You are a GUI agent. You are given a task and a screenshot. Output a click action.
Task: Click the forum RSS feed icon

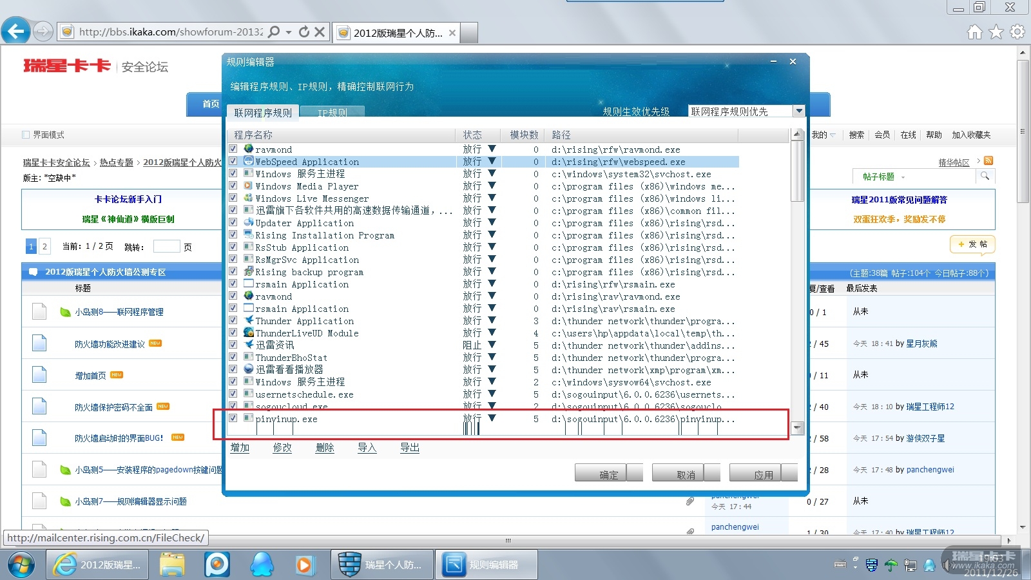988,161
